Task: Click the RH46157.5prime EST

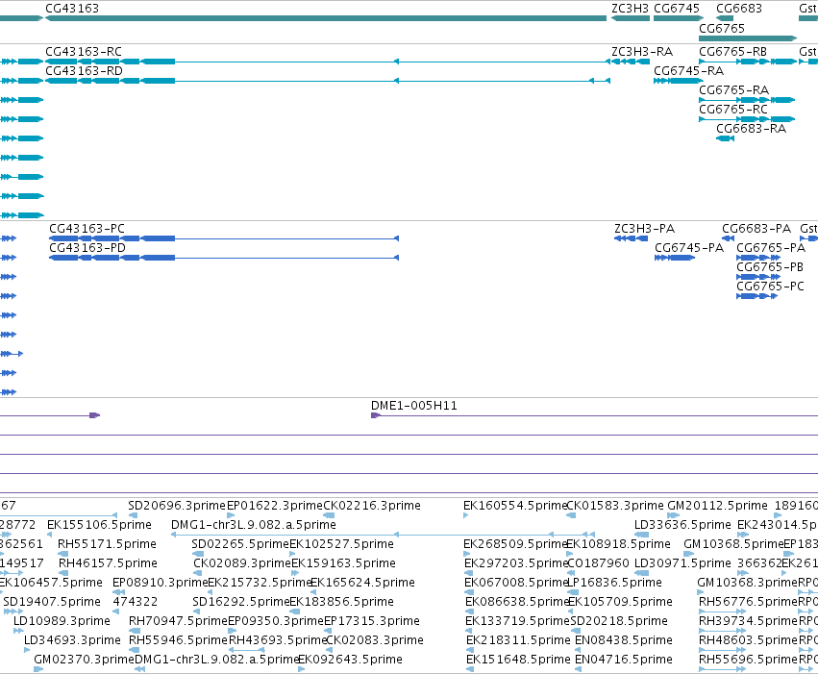Action: tap(108, 564)
